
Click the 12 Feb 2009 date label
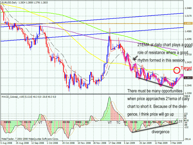[x=161, y=143]
